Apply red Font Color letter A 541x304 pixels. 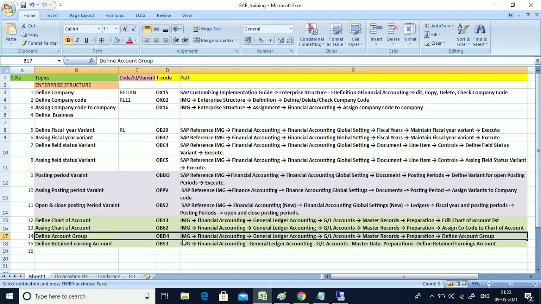(129, 41)
